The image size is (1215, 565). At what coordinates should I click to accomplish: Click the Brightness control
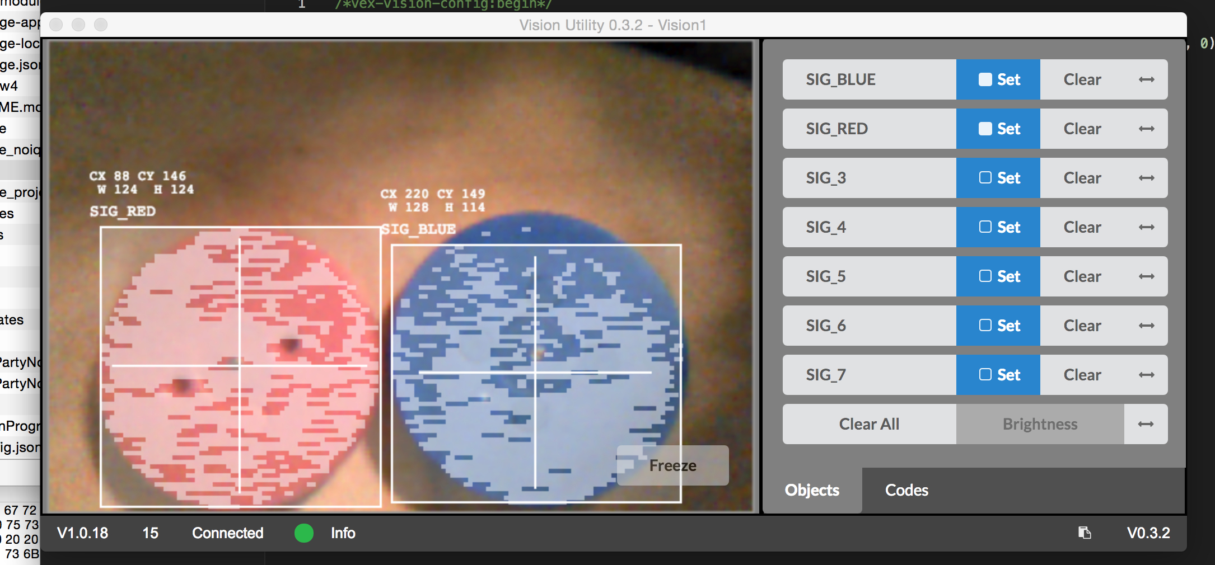[1040, 424]
